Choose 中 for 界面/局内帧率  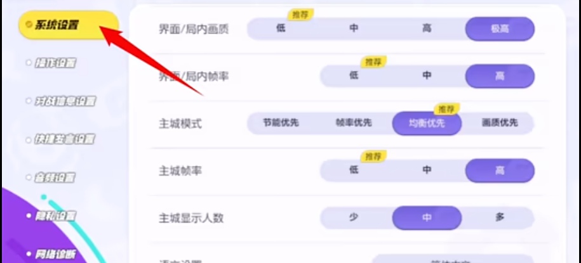(x=427, y=76)
